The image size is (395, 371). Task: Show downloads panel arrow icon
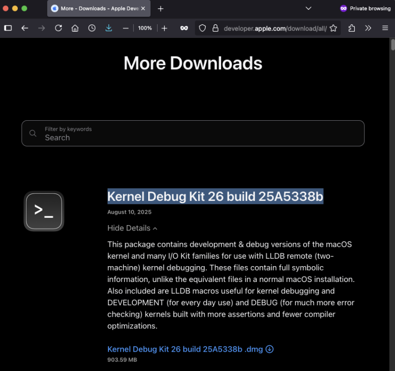click(x=109, y=28)
